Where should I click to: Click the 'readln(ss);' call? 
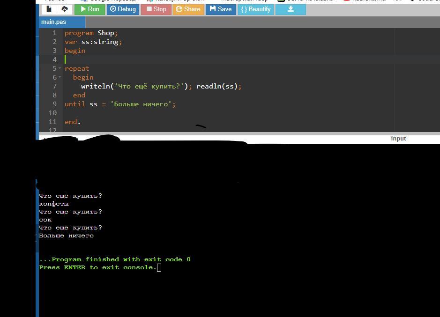point(219,86)
